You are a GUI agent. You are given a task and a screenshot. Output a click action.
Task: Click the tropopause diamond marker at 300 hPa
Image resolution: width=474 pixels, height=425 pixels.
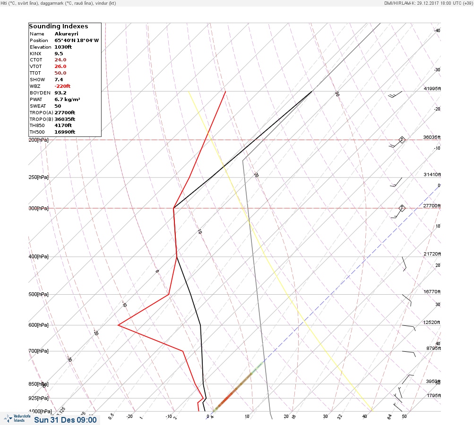click(402, 208)
